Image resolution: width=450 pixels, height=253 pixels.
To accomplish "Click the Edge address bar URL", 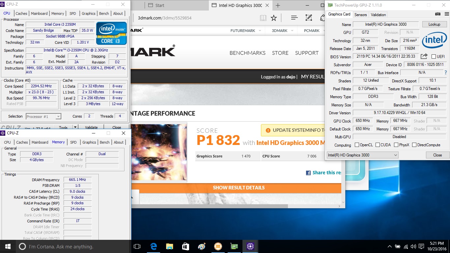I will click(x=164, y=18).
